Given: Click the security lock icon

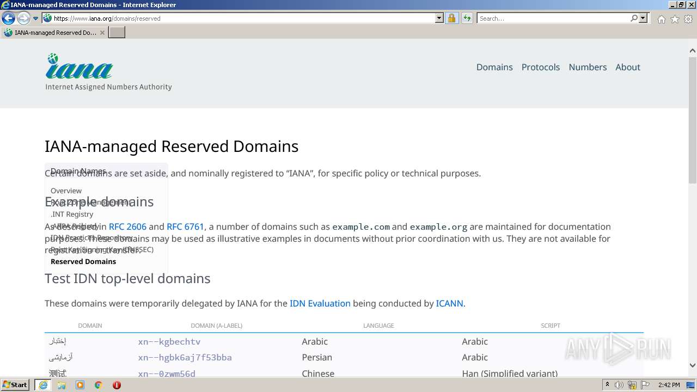Looking at the screenshot, I should (451, 18).
